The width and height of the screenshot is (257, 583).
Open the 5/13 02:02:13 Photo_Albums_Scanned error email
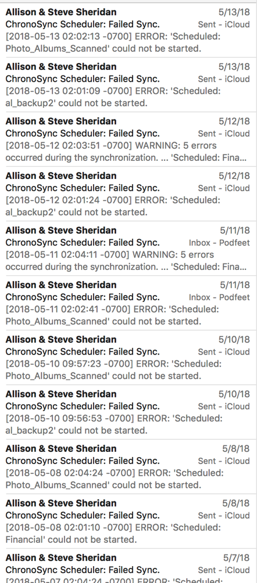tap(128, 30)
